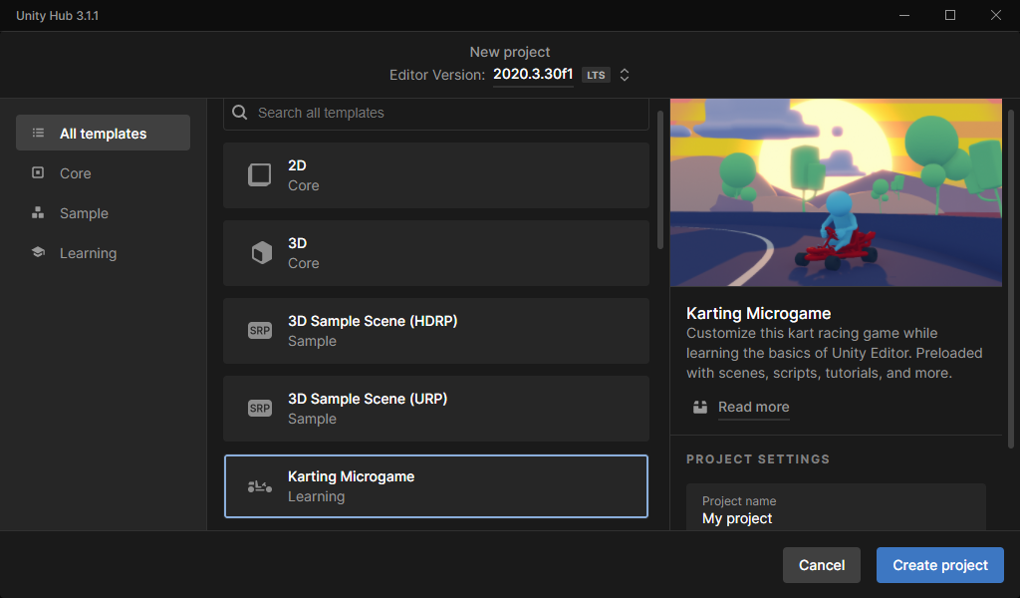
Task: Click the LTS badge next to editor version
Action: coord(596,74)
